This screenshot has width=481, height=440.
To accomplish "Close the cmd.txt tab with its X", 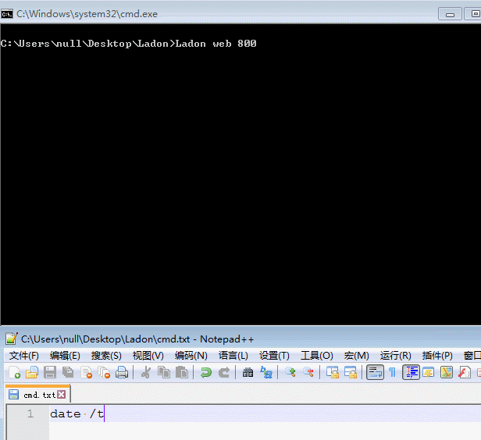I will coord(62,395).
